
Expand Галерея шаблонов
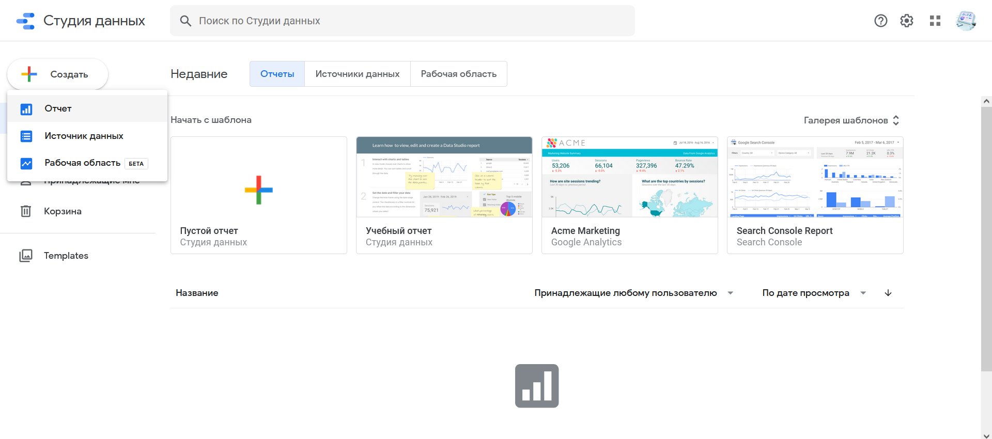click(851, 120)
